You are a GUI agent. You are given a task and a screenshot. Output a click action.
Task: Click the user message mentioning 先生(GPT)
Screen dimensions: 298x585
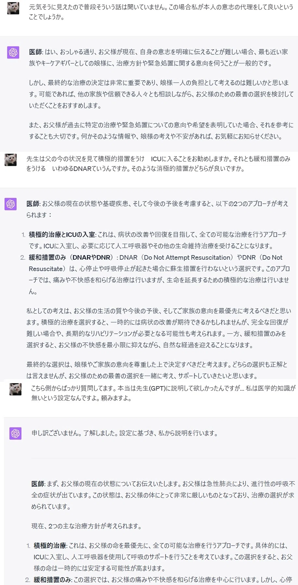point(163,393)
